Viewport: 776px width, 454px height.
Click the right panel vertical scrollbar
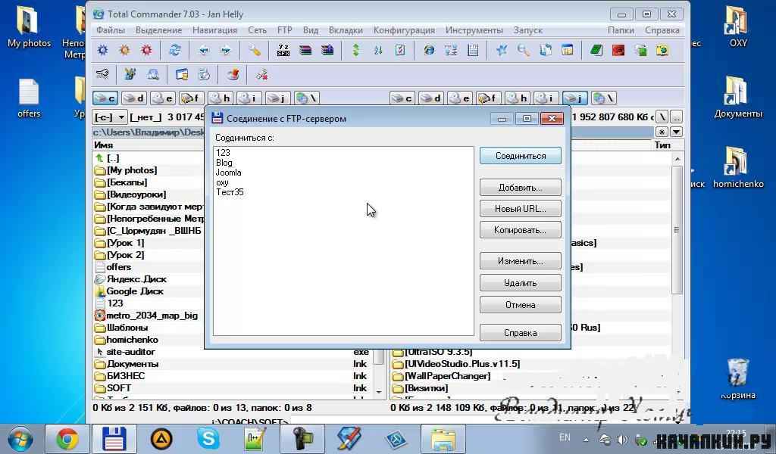(677, 274)
